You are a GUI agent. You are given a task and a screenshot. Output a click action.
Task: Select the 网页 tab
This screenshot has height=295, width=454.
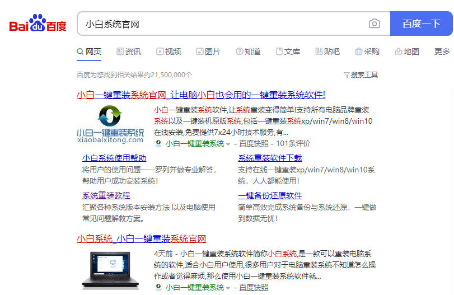point(89,52)
